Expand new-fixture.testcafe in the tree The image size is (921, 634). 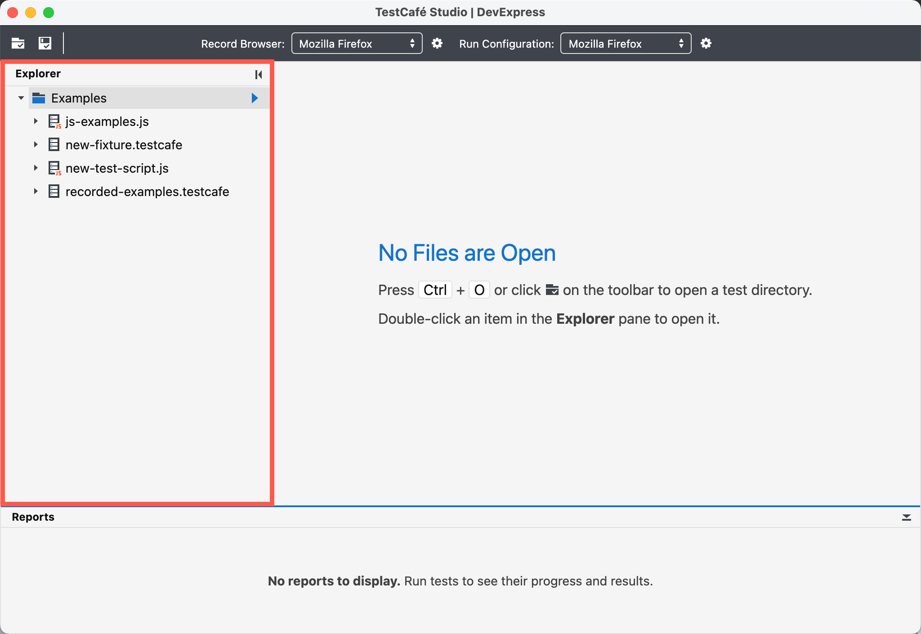point(36,145)
